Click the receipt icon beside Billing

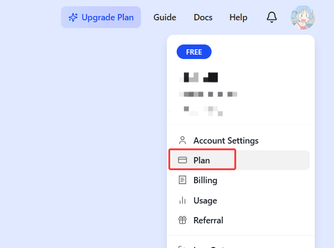(x=182, y=180)
